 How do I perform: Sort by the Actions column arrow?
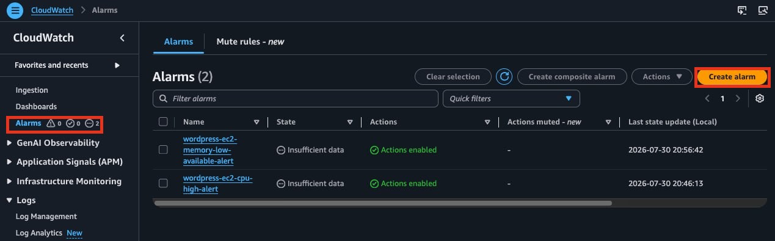point(487,122)
